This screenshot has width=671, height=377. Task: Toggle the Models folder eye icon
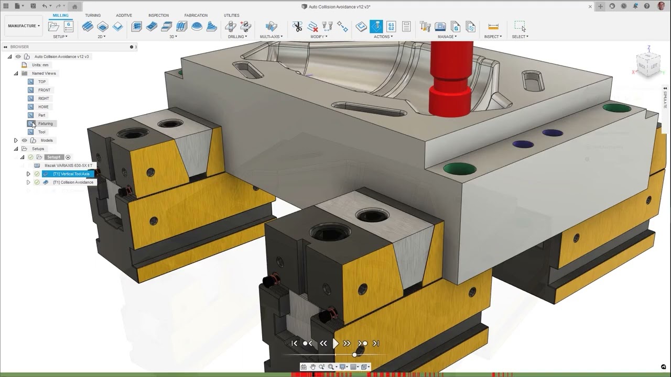tap(24, 140)
